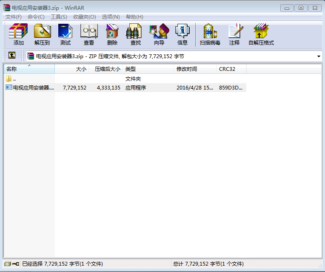Viewport: 325px width, 272px height.
Task: Maximize the WinRAR window
Action: (301, 8)
